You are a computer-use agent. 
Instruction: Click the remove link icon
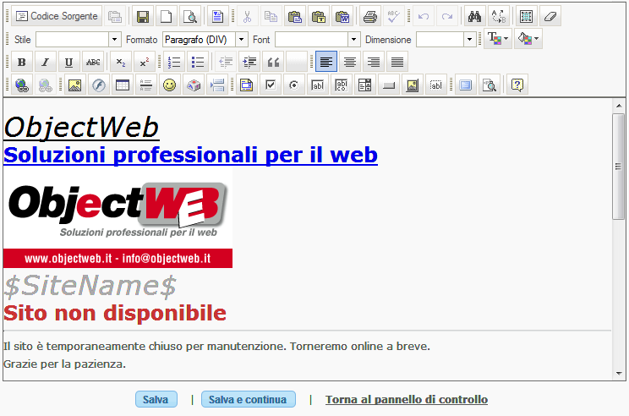46,85
